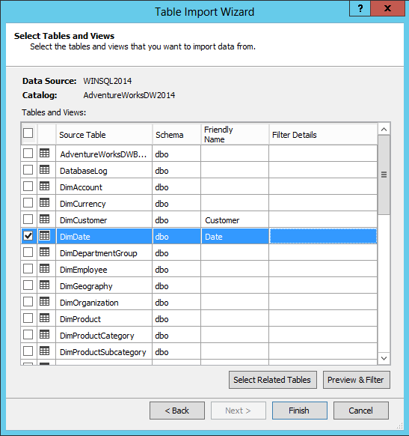Click the scrollbar down arrow
Screen dimensions: 409x436
[x=384, y=358]
